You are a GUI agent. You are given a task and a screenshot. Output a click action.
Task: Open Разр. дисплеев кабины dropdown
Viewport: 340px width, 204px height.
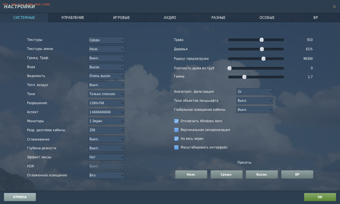pyautogui.click(x=106, y=130)
